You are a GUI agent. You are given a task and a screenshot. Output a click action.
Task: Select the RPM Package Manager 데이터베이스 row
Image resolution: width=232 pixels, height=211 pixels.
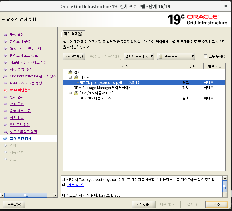pyautogui.click(x=144, y=88)
